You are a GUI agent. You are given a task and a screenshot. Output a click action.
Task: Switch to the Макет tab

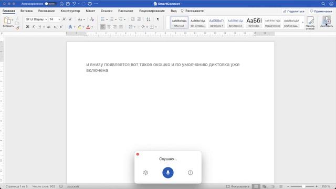pos(90,10)
